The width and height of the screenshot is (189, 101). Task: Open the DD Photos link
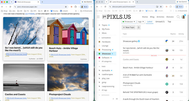click(x=30, y=14)
